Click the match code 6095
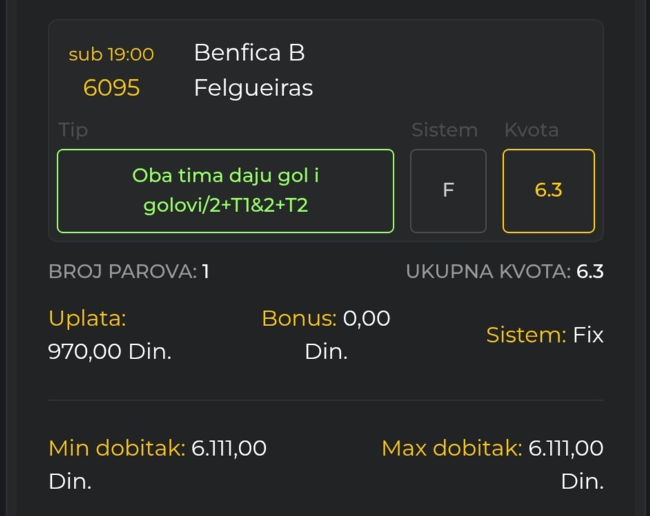 pyautogui.click(x=111, y=88)
